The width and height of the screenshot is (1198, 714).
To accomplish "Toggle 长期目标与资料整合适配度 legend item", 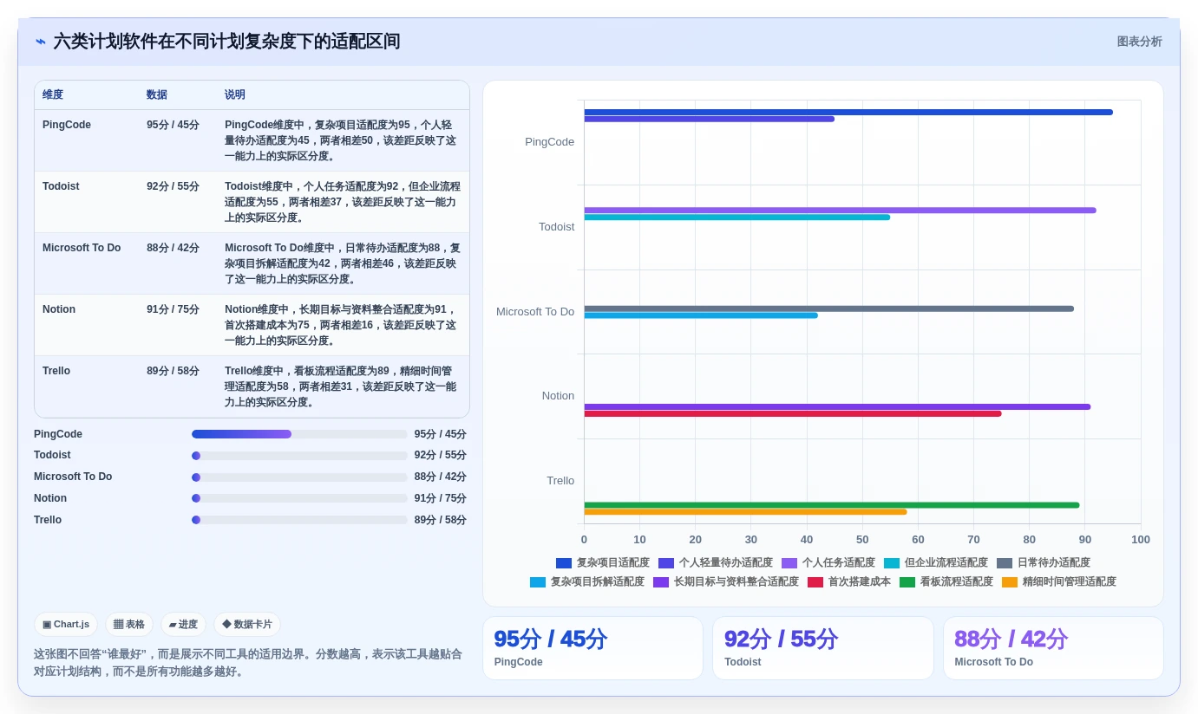I will (x=726, y=582).
